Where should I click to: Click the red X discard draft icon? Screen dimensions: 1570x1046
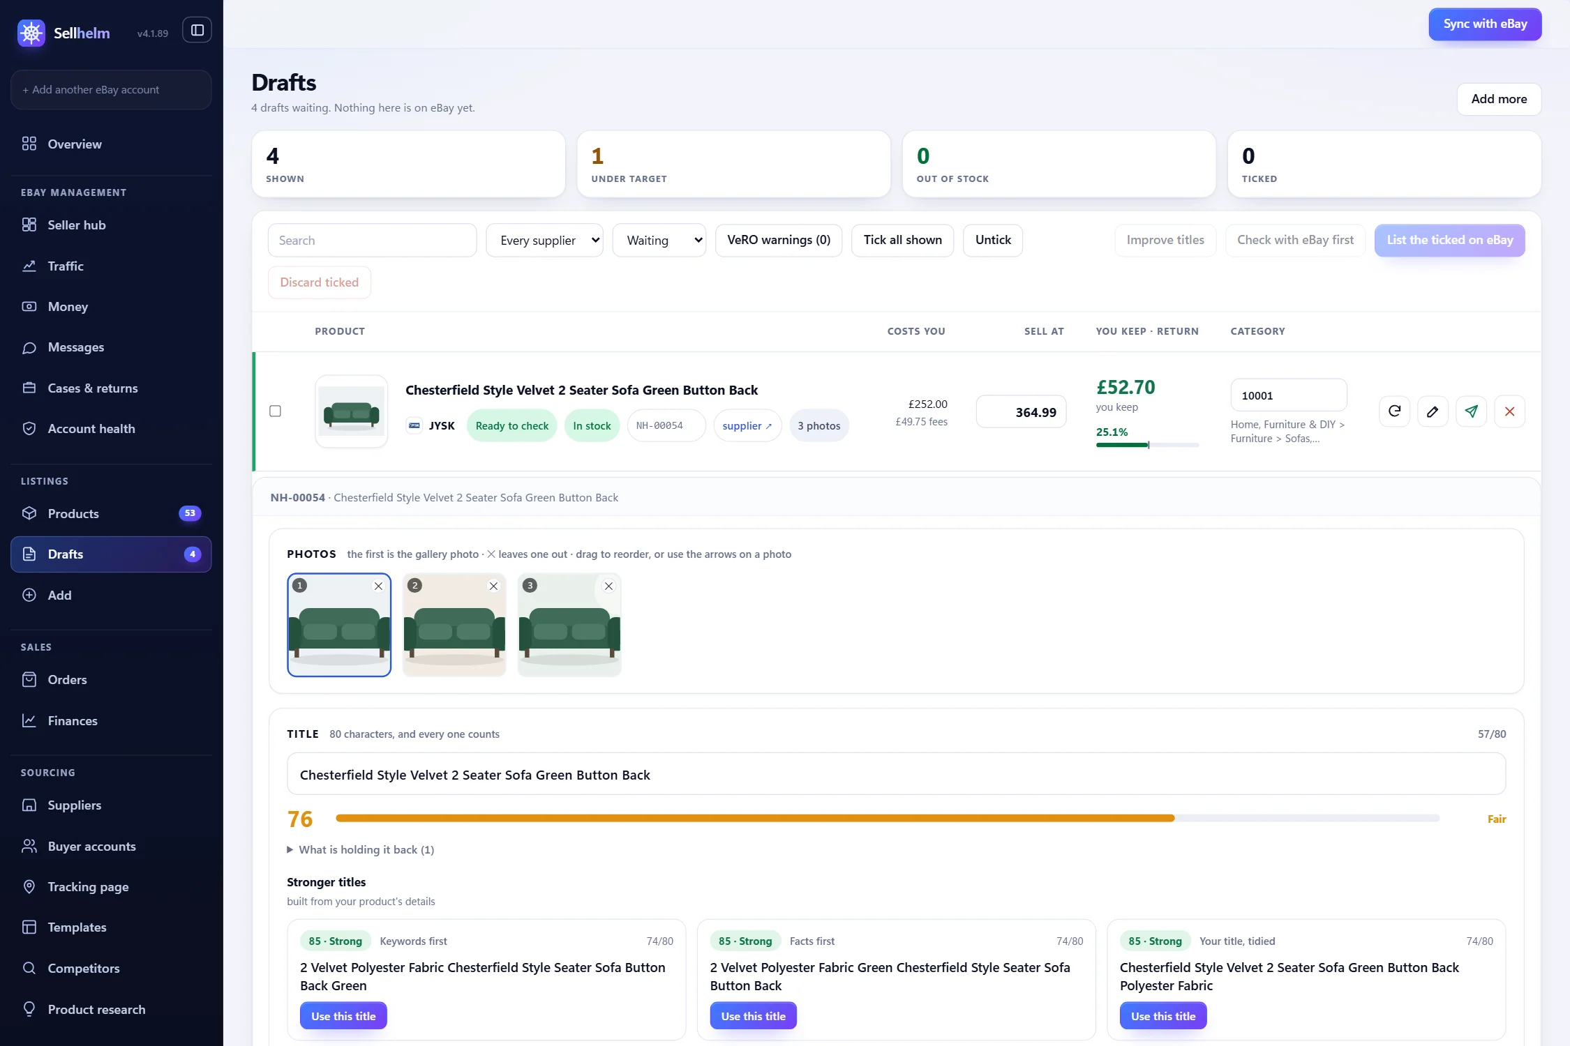coord(1509,411)
